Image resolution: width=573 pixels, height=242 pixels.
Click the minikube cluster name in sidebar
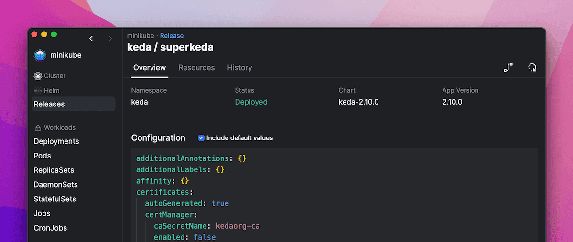pos(66,55)
